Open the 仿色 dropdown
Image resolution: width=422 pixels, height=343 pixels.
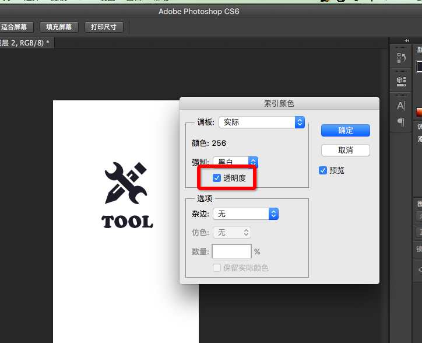pyautogui.click(x=232, y=233)
